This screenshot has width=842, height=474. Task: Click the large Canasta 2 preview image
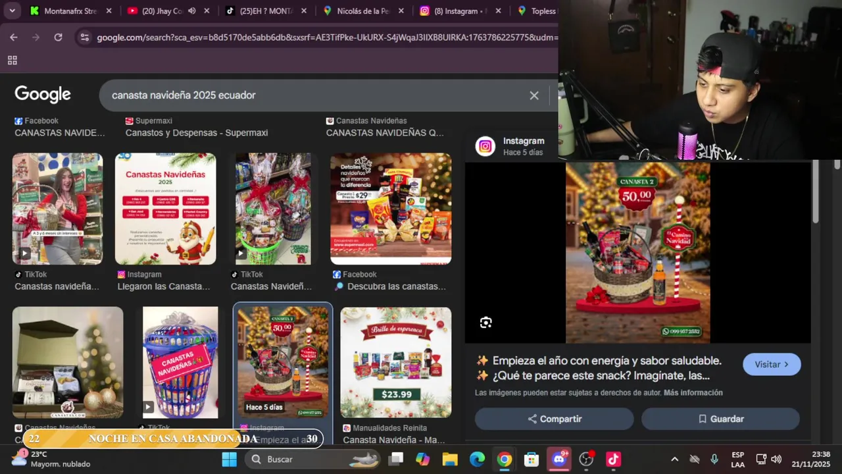tap(637, 253)
